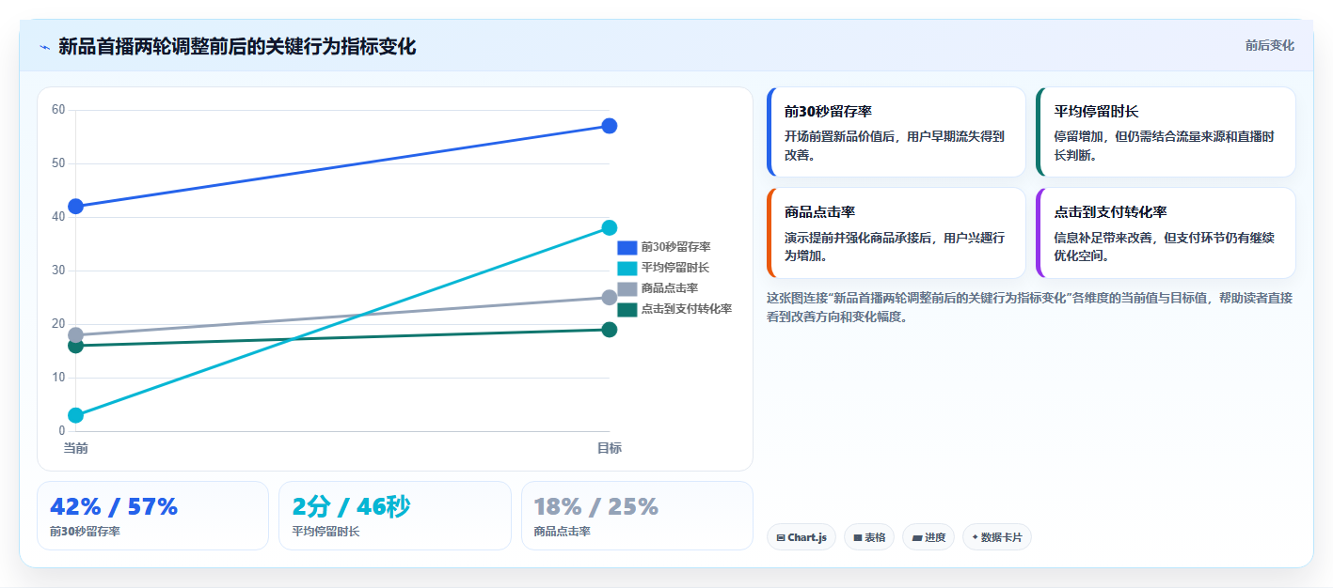
Task: Select blue data point at 目标 (57)
Action: 609,126
